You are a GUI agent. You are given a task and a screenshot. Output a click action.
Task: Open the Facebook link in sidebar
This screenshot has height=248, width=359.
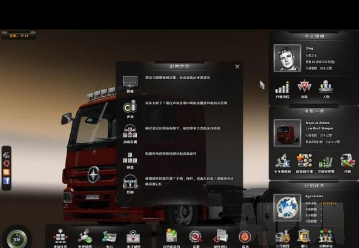7,181
